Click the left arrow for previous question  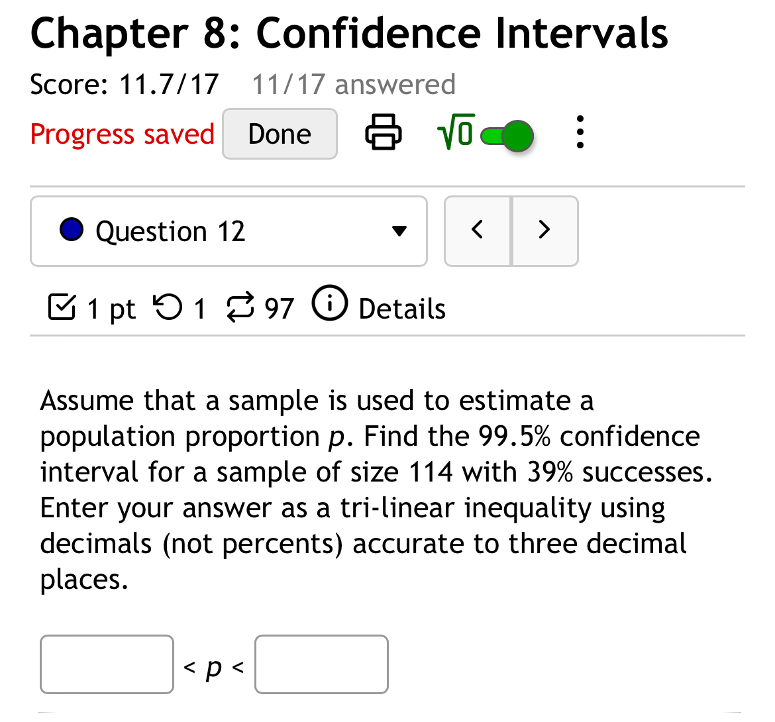pyautogui.click(x=478, y=231)
